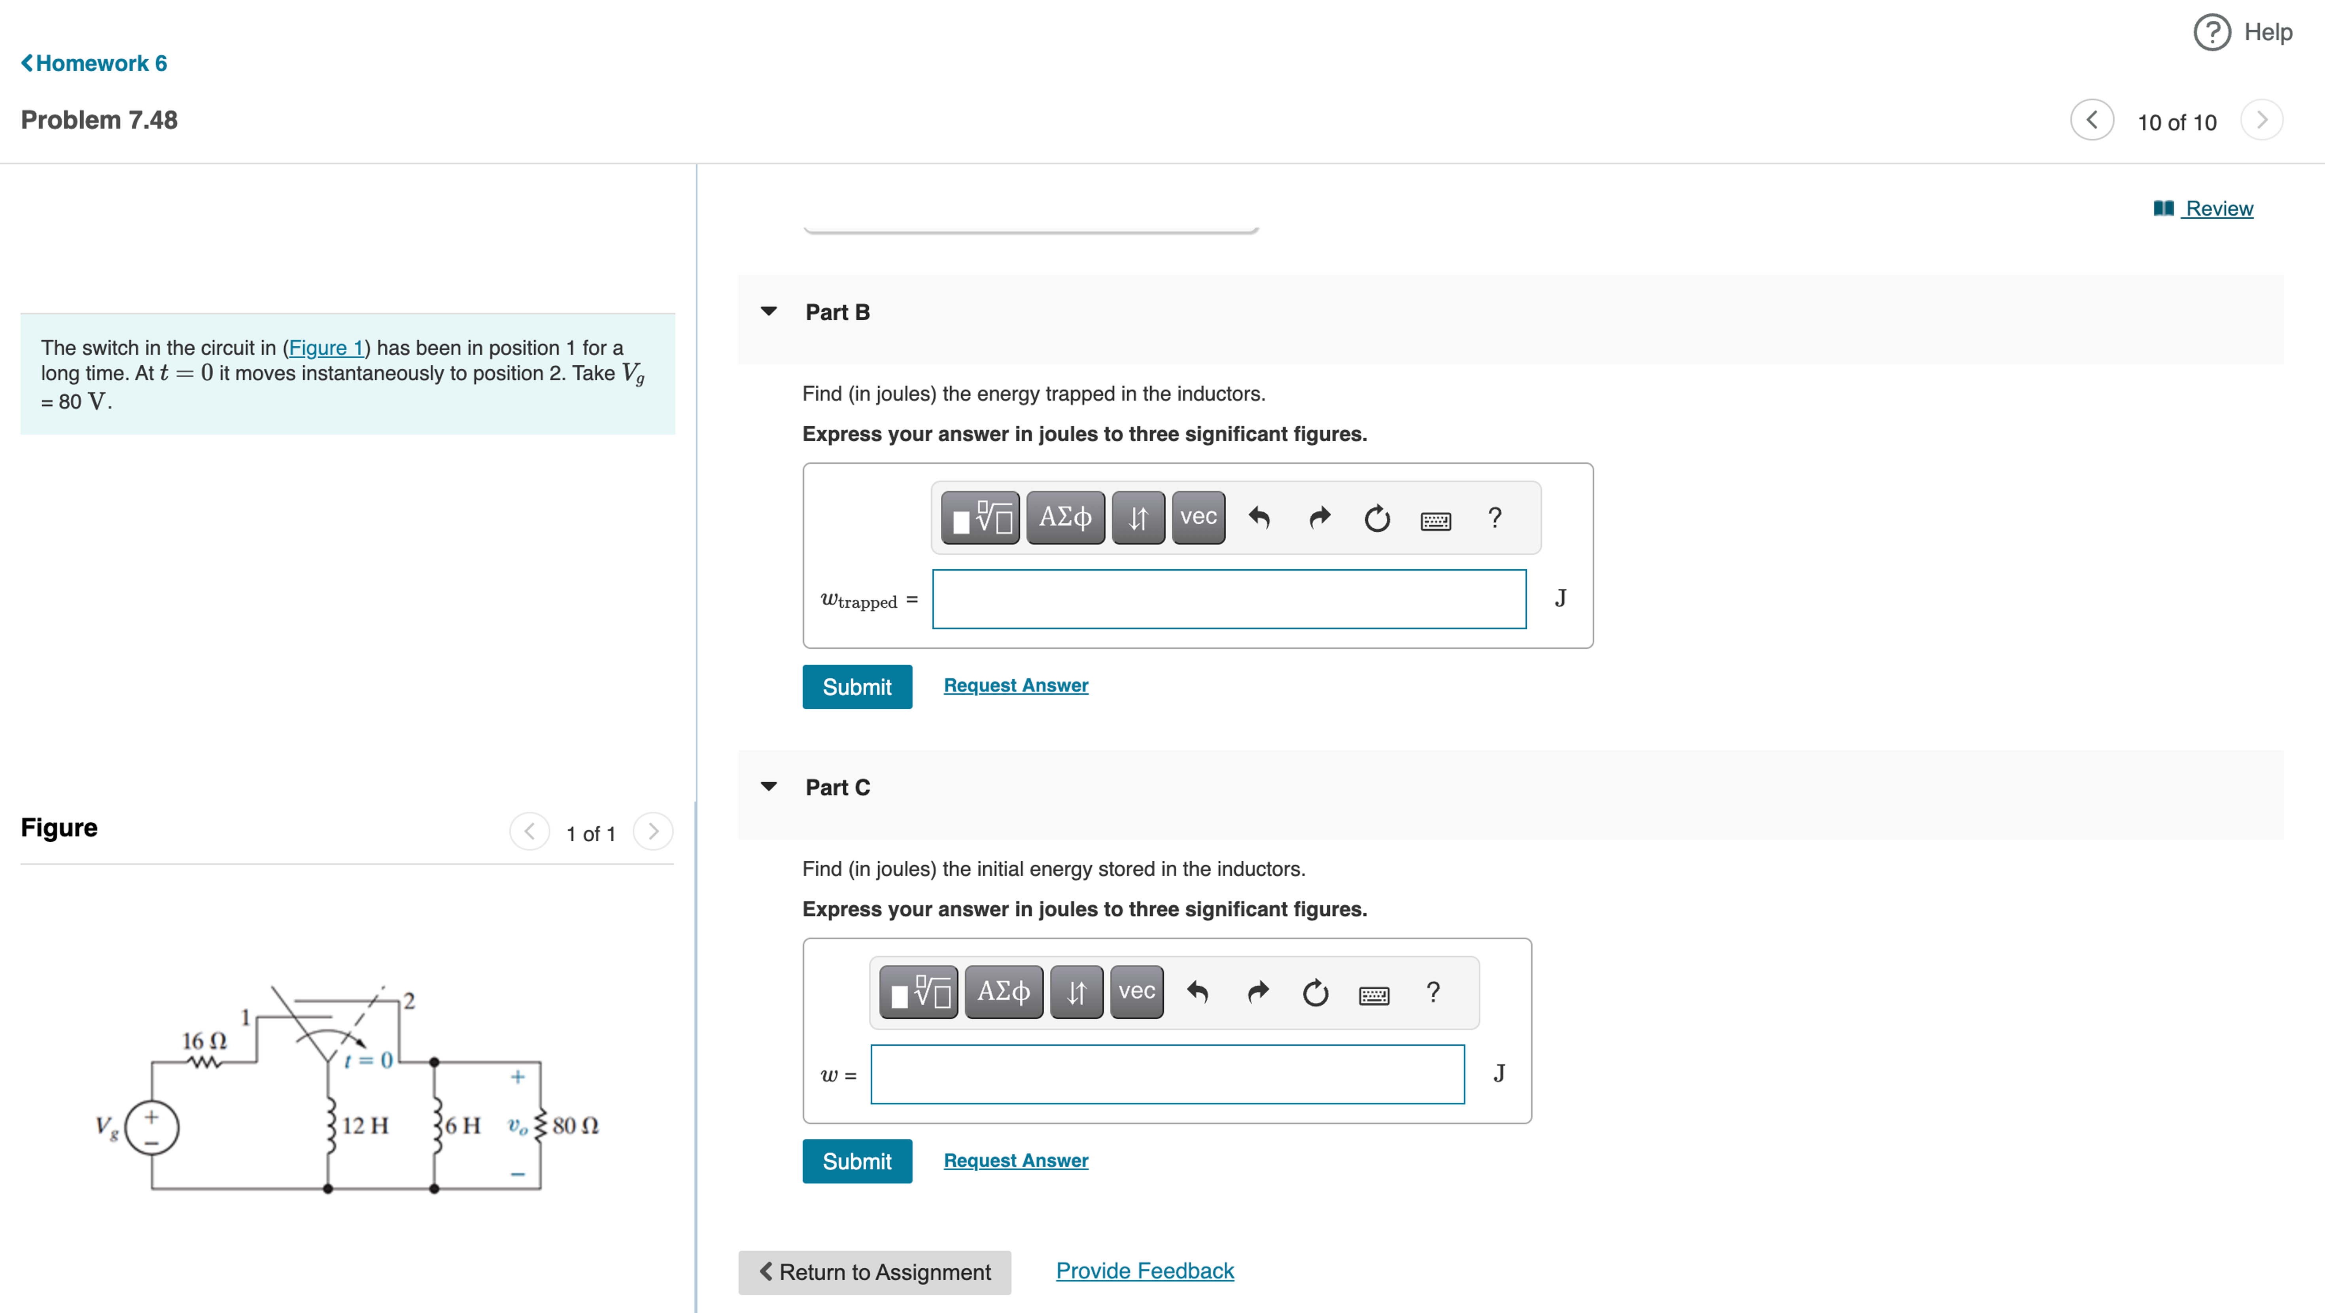Image resolution: width=2325 pixels, height=1313 pixels.
Task: Click the up-down arrows tool in Part C
Action: point(1077,993)
